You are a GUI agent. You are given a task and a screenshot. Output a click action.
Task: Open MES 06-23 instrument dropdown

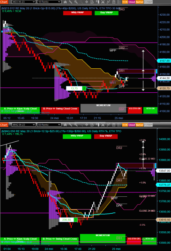click(x=24, y=2)
